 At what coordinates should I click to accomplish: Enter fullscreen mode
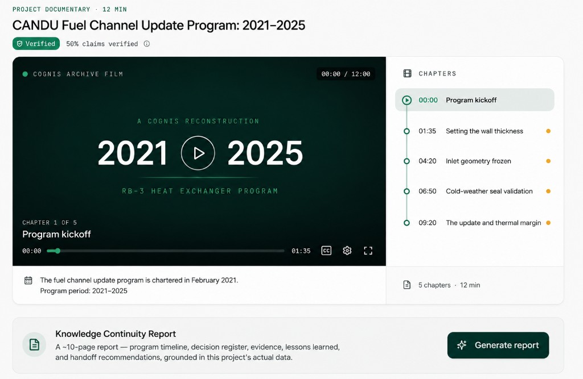click(x=368, y=251)
